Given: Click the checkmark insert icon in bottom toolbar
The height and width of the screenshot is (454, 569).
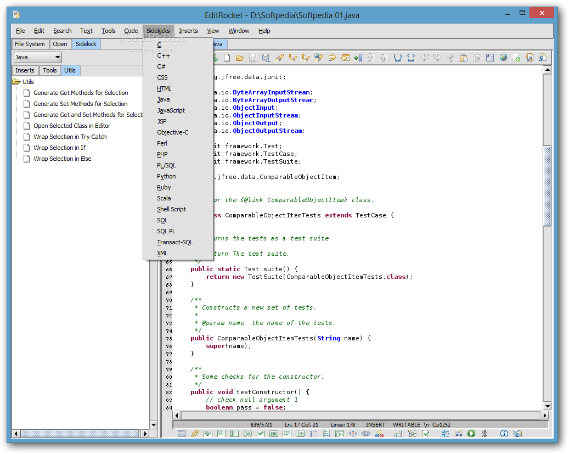Looking at the screenshot, I should (261, 433).
